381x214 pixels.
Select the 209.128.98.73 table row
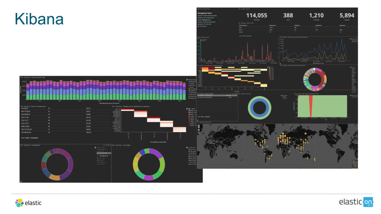(x=65, y=114)
